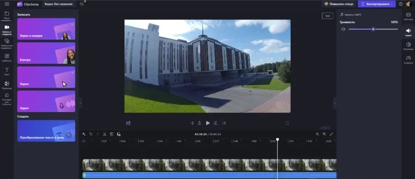Viewport: 415px width, 179px height.
Task: Mute audio with the speaker icon
Action: pos(343,29)
